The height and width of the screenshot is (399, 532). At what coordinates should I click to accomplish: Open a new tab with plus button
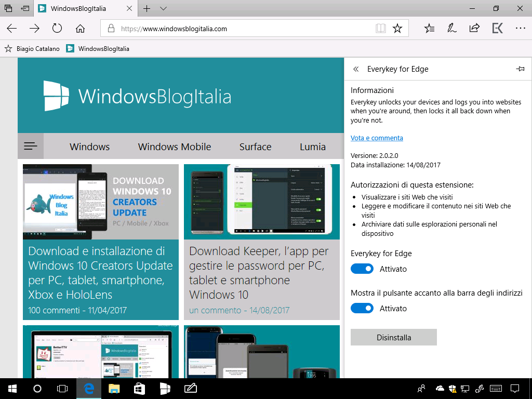click(x=147, y=8)
